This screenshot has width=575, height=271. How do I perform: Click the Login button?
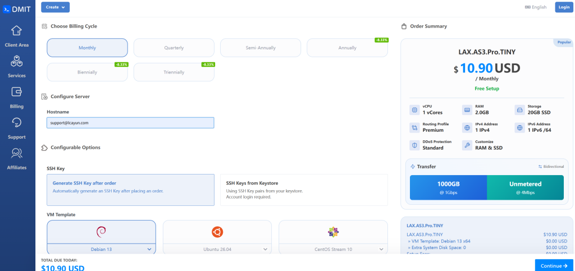pos(564,7)
